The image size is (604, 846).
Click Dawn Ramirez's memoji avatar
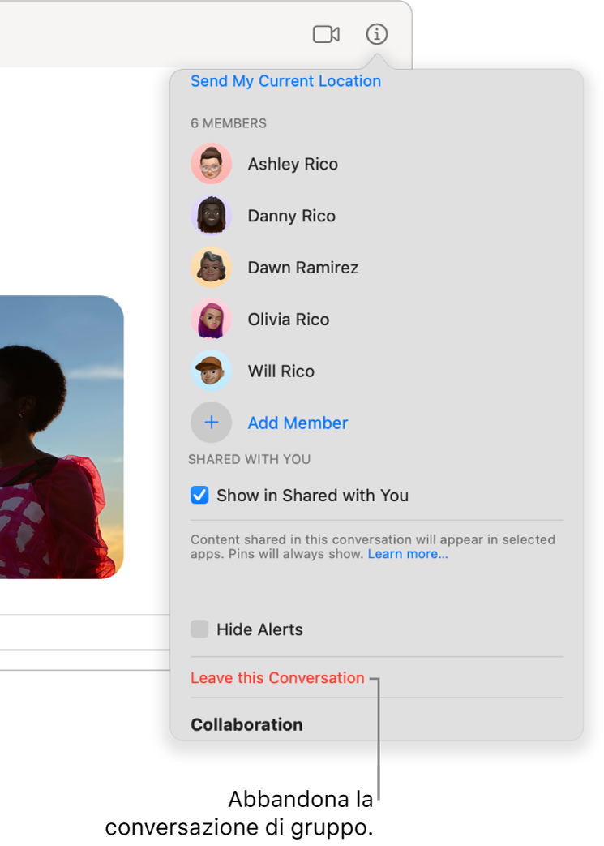tap(211, 268)
